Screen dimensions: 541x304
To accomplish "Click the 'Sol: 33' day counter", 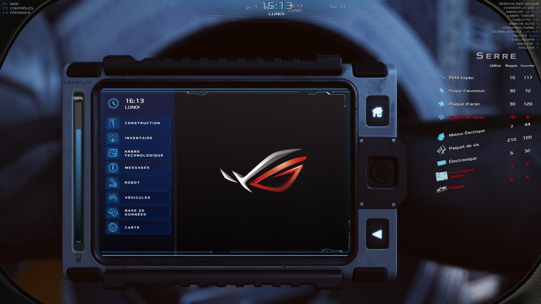I will tap(337, 6).
